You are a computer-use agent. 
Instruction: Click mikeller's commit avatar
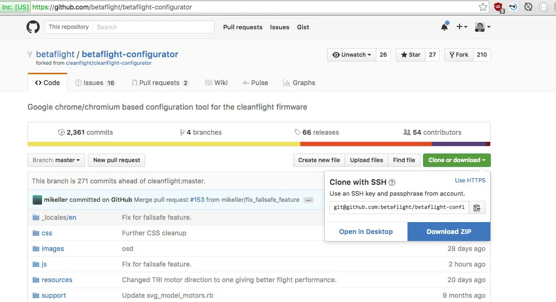[x=37, y=200]
